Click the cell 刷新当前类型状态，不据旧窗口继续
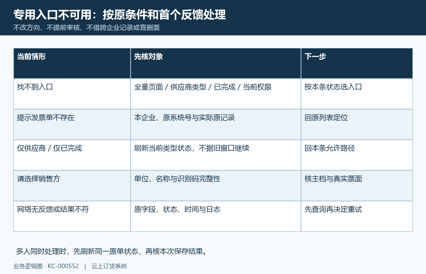This screenshot has height=274, width=426. pyautogui.click(x=216, y=155)
